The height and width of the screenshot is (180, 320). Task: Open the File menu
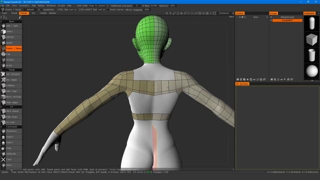(2, 5)
